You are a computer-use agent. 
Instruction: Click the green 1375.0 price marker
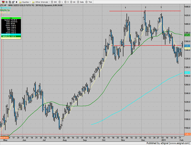pos(187,35)
